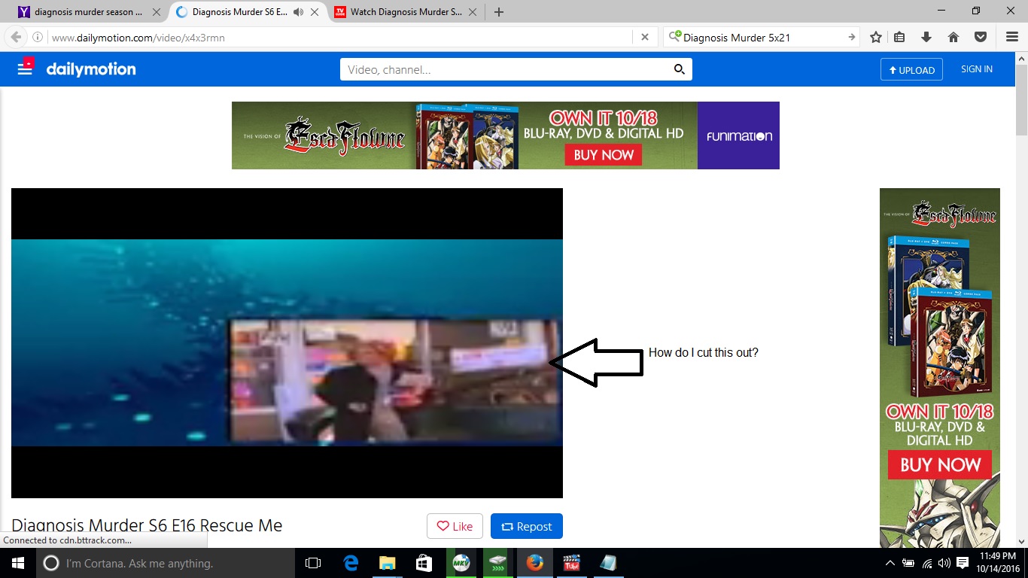The width and height of the screenshot is (1028, 578).
Task: Like the Diagnosis Murder video
Action: click(x=455, y=526)
